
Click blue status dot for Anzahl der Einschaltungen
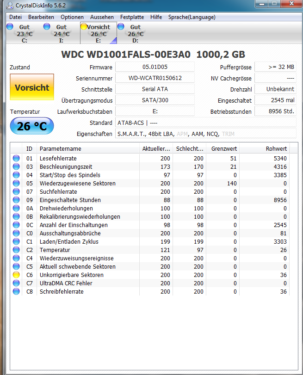click(16, 225)
